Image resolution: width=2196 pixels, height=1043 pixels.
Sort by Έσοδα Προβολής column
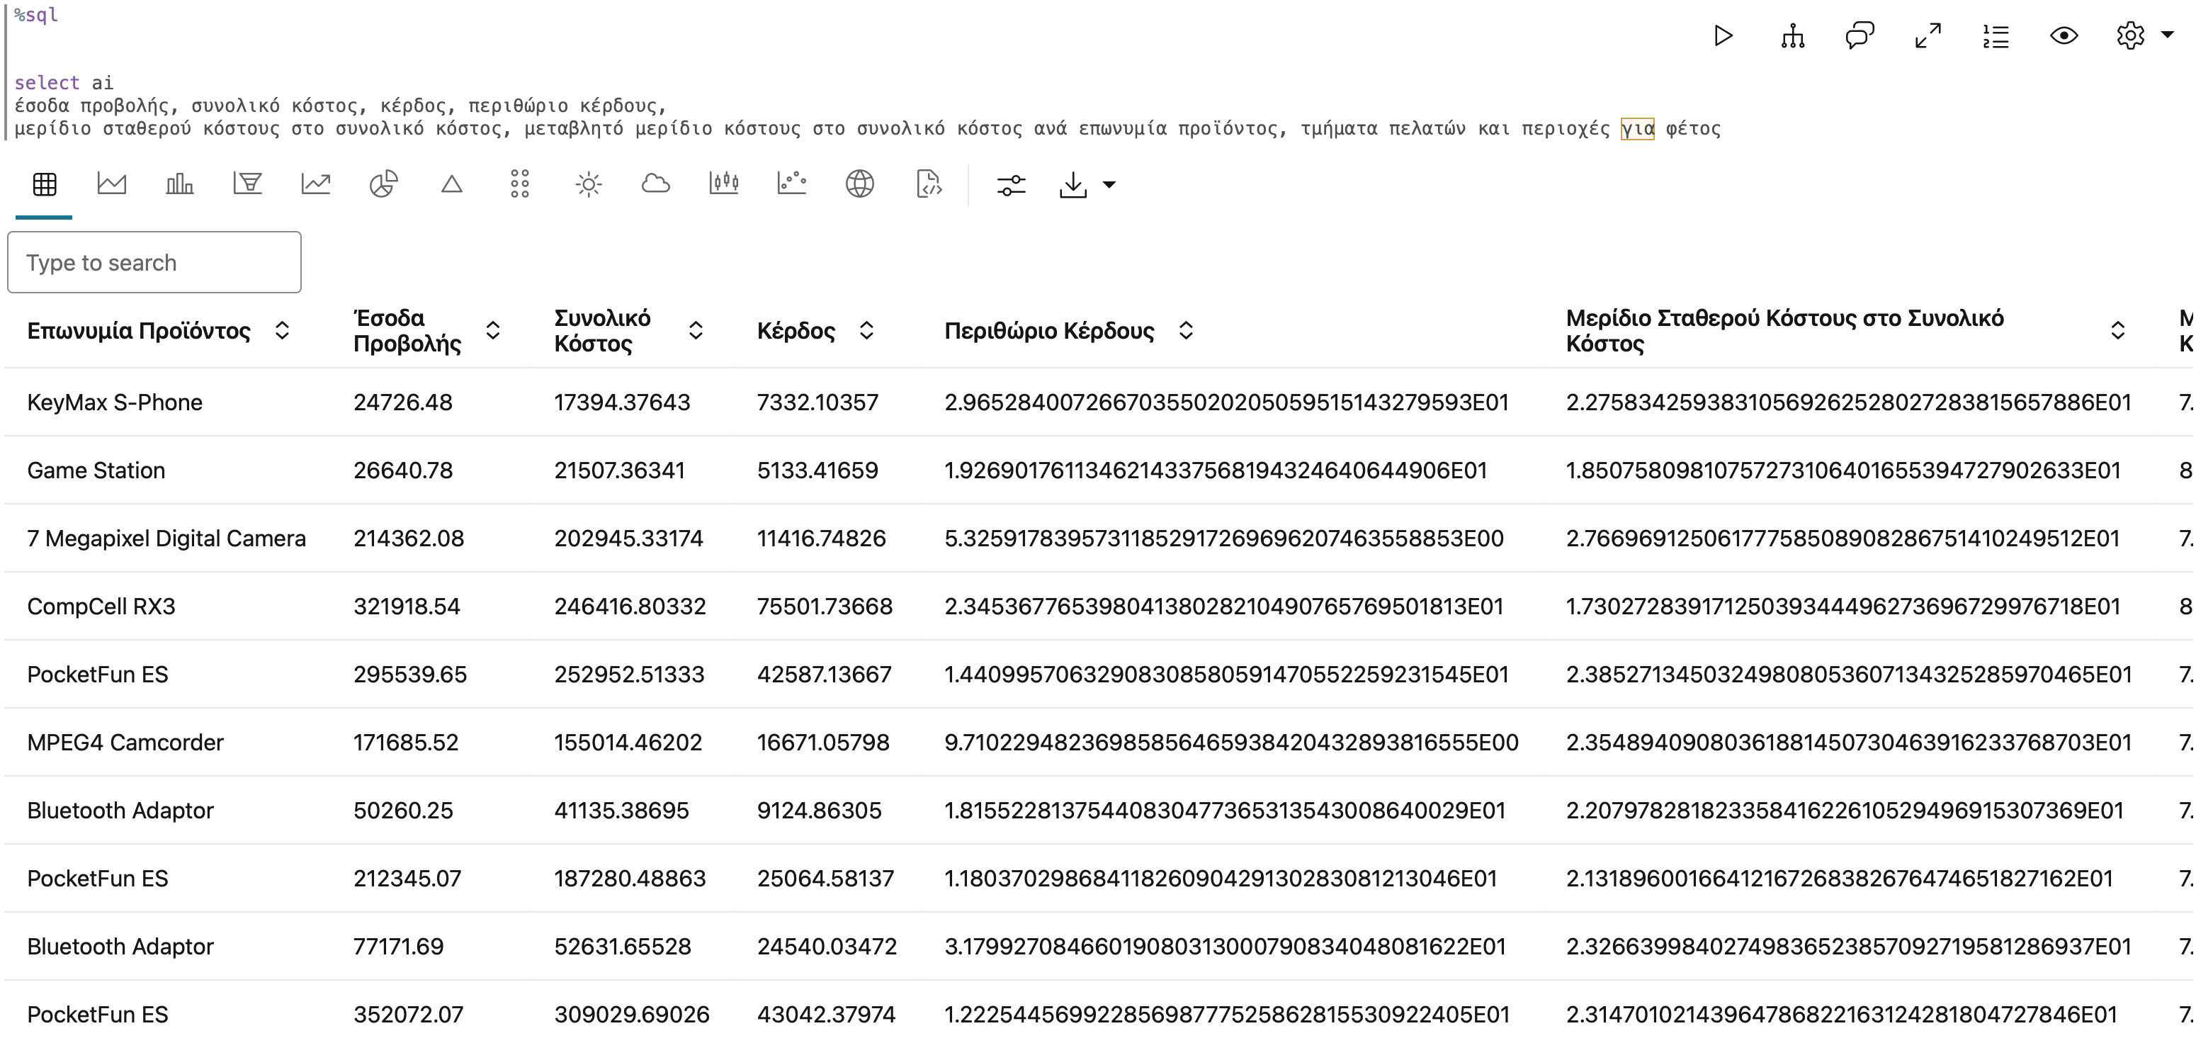[493, 331]
